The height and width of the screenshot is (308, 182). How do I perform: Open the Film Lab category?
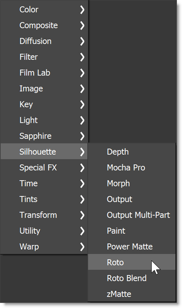pos(35,73)
